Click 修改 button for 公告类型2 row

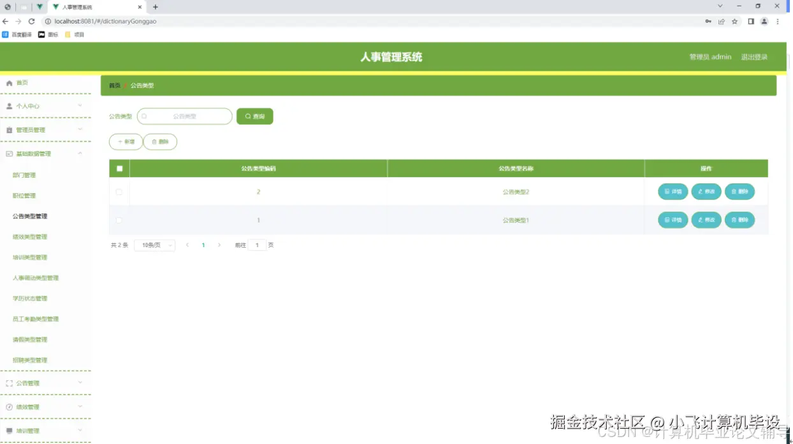706,192
